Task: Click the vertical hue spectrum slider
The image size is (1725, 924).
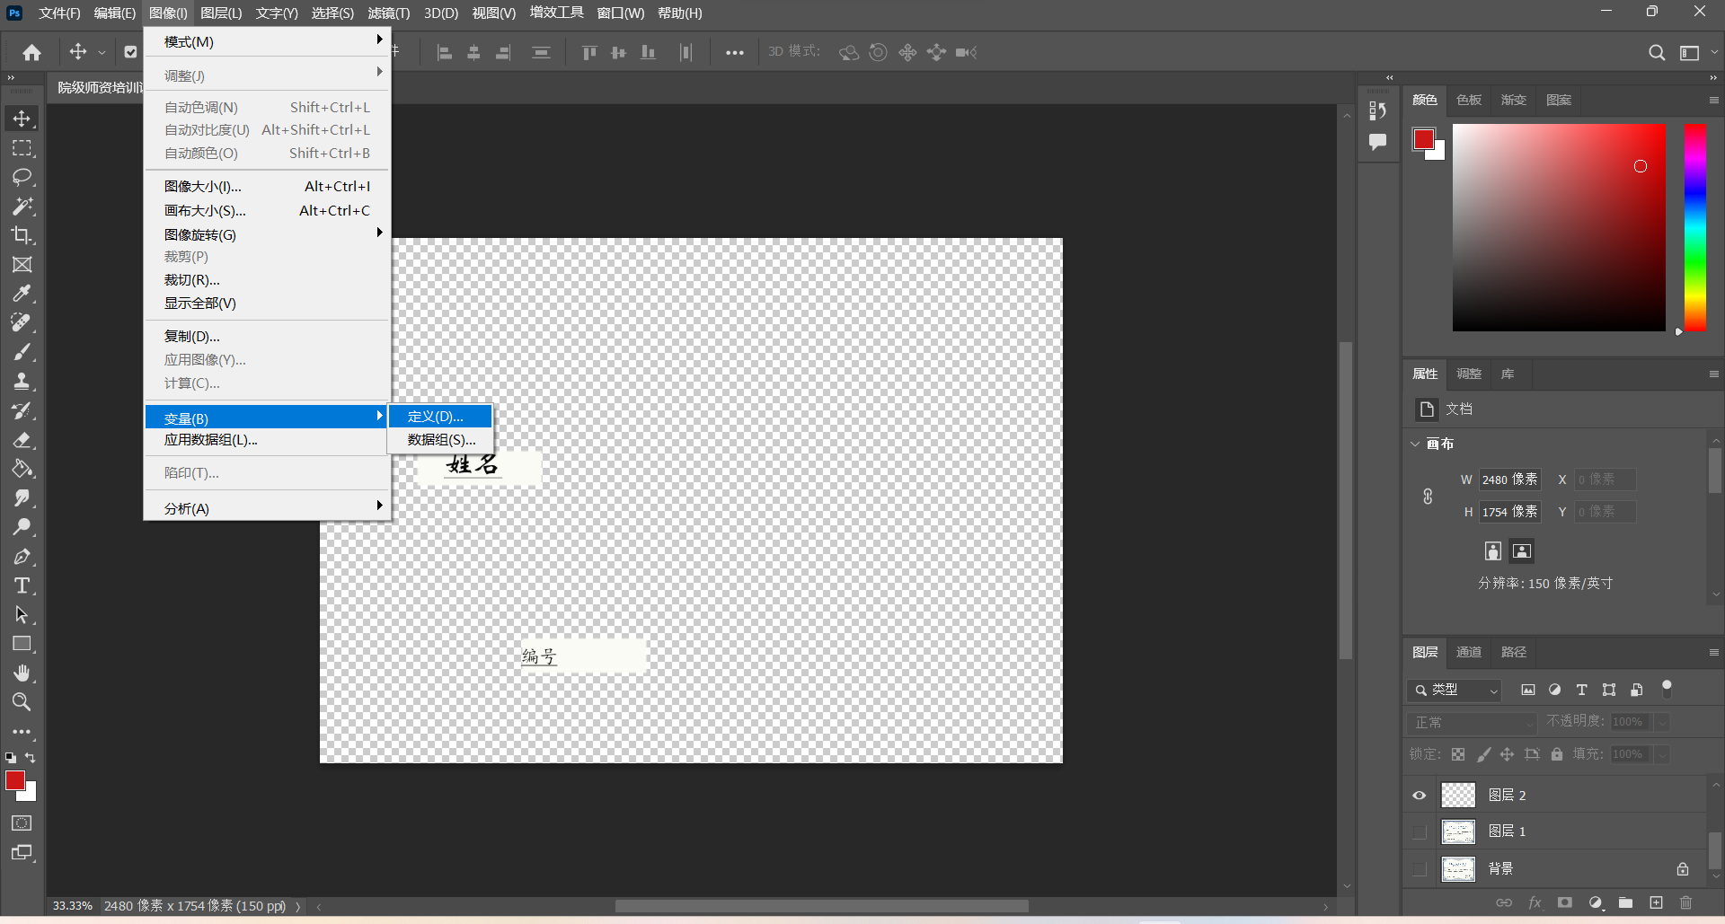Action: point(1694,226)
